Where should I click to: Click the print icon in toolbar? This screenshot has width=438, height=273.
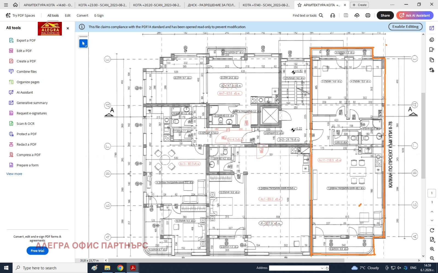pos(368,16)
